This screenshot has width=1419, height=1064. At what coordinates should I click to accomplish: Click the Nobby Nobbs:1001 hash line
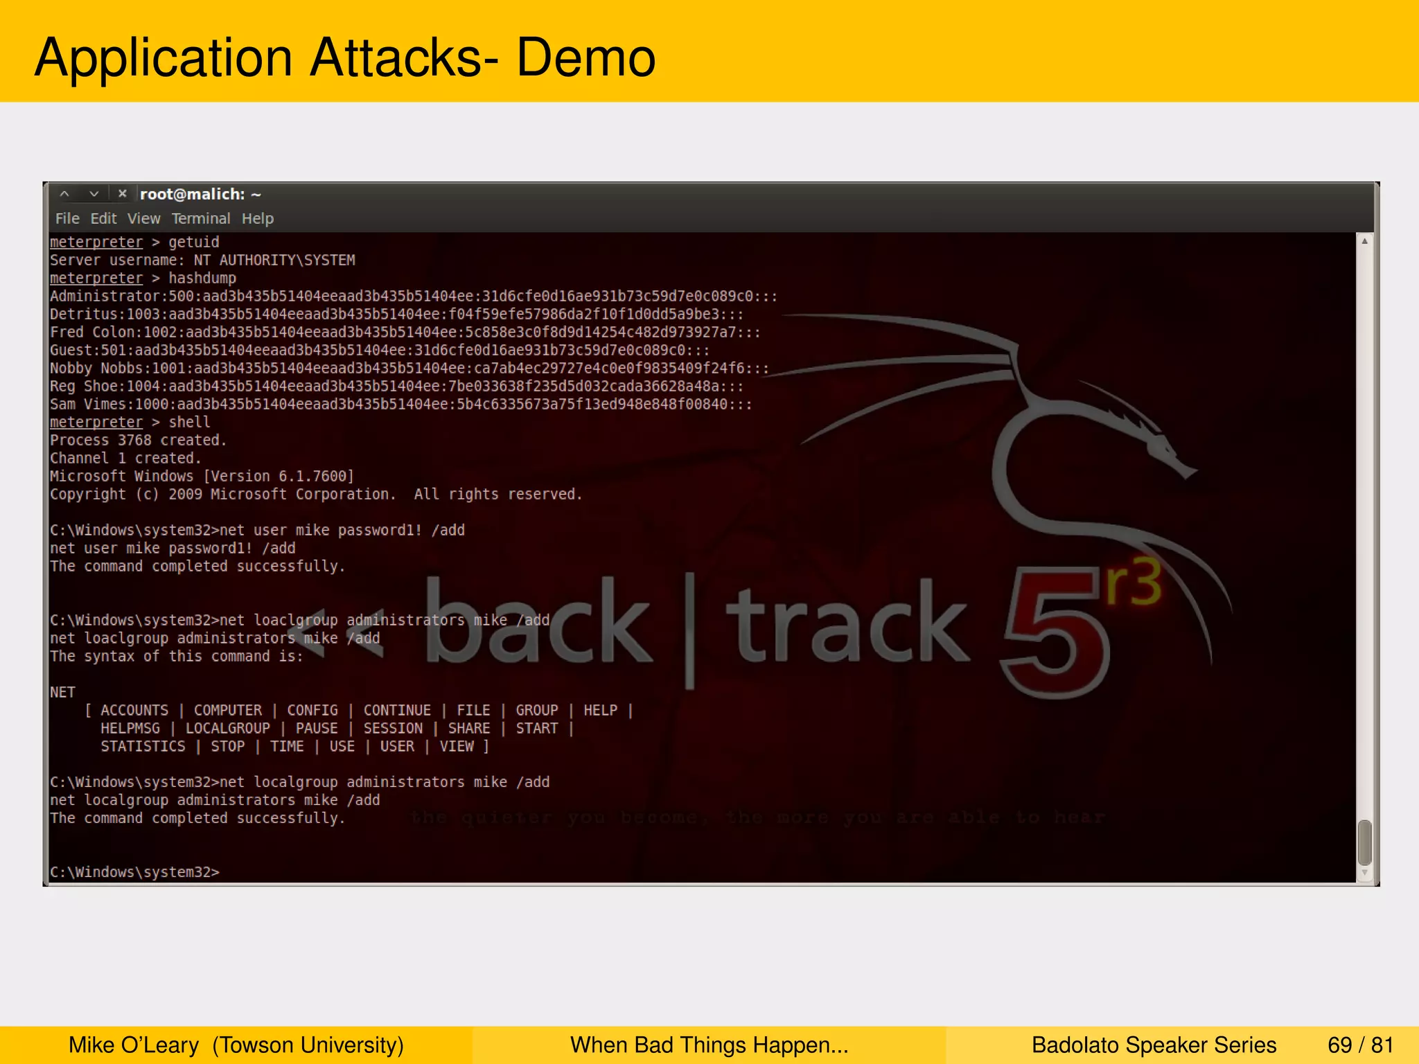pos(409,369)
